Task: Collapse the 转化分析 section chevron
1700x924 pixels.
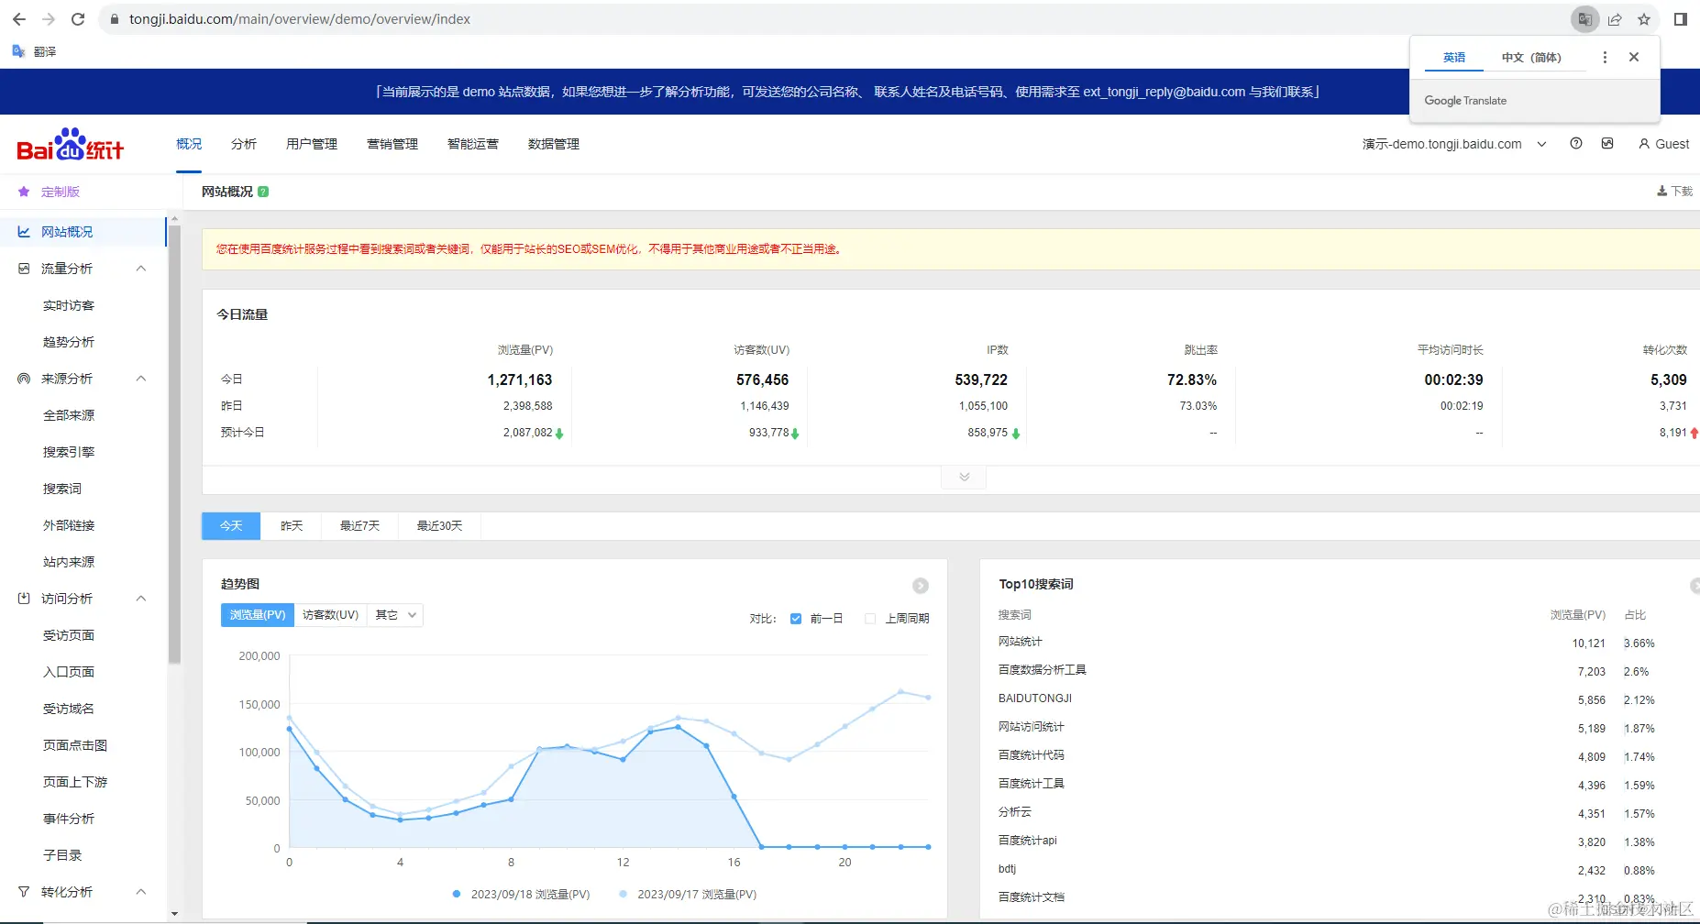Action: [141, 892]
